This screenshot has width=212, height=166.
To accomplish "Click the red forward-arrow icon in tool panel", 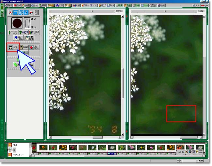I will (31, 13).
